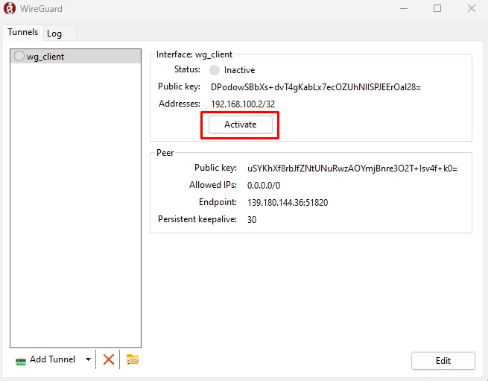
Task: Minimize the WireGuard window
Action: (x=404, y=8)
